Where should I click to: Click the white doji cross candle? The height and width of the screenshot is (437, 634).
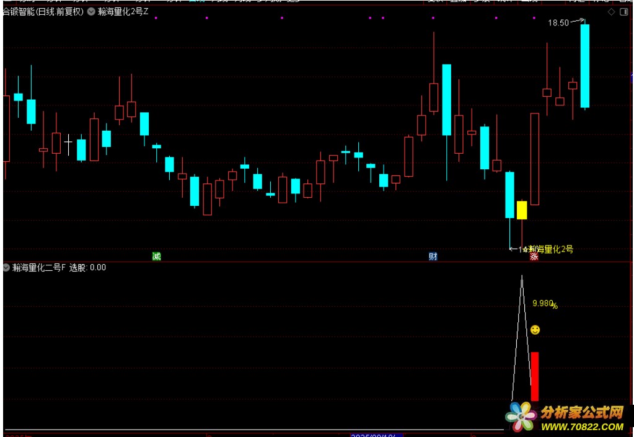click(x=68, y=142)
